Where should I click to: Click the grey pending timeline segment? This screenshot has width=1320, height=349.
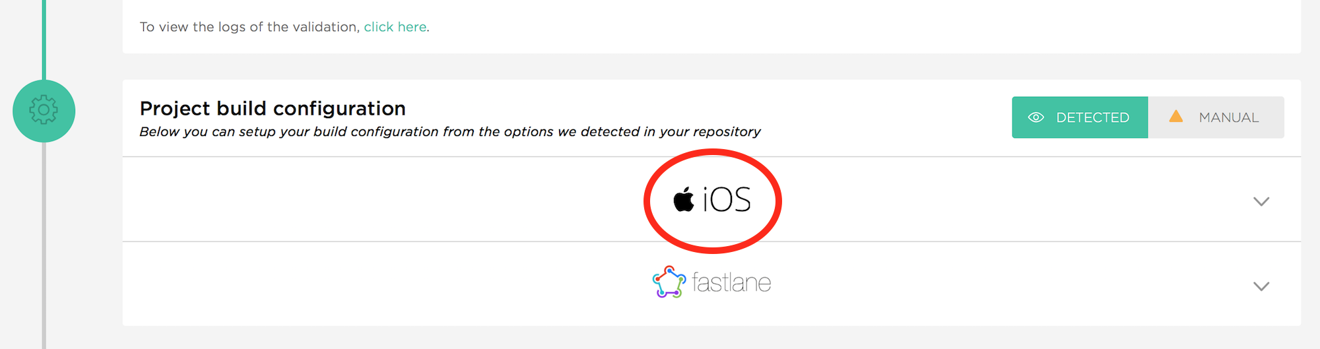(x=44, y=245)
